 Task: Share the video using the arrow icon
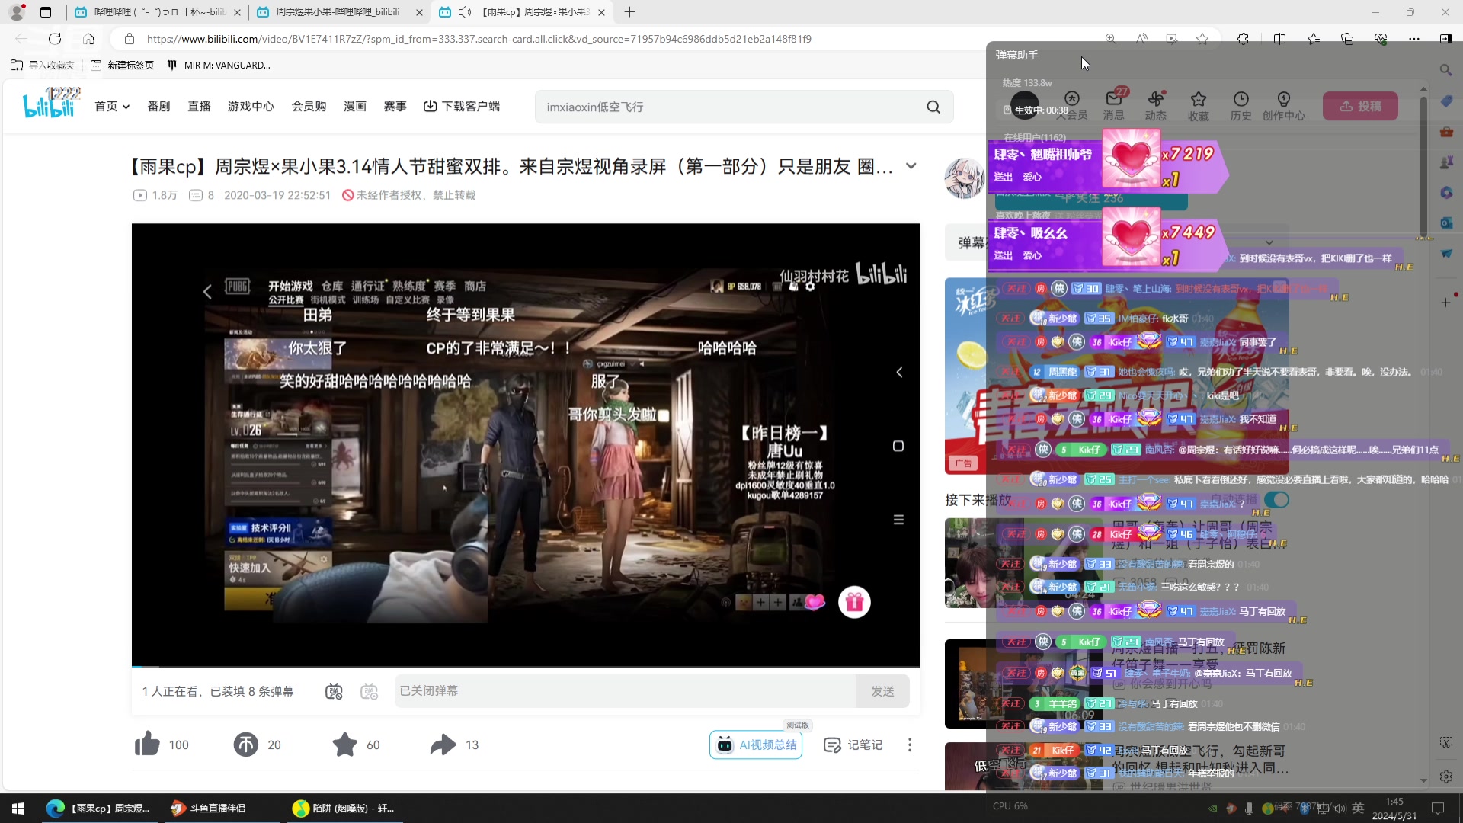[443, 745]
